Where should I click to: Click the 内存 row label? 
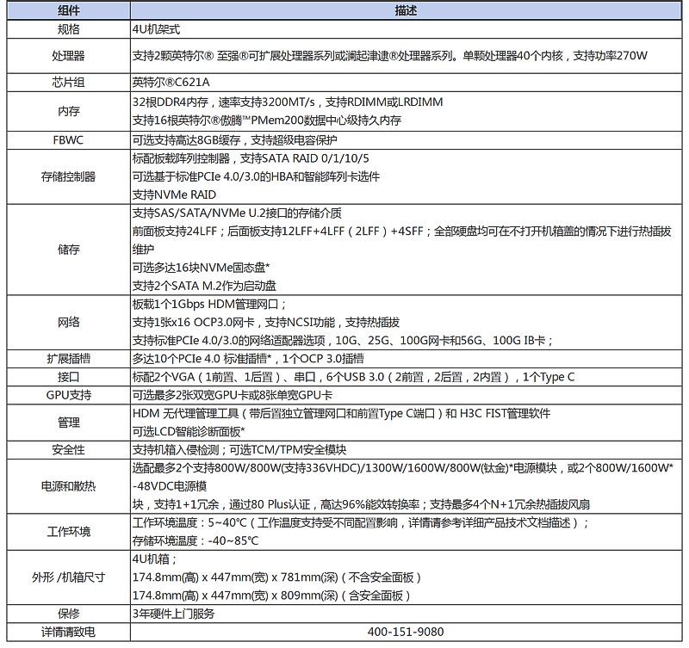coord(69,111)
